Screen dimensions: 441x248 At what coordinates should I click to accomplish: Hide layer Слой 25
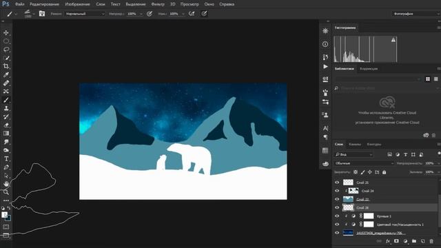tap(337, 183)
